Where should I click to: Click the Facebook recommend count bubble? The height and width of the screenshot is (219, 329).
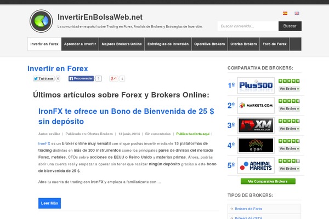(98, 78)
